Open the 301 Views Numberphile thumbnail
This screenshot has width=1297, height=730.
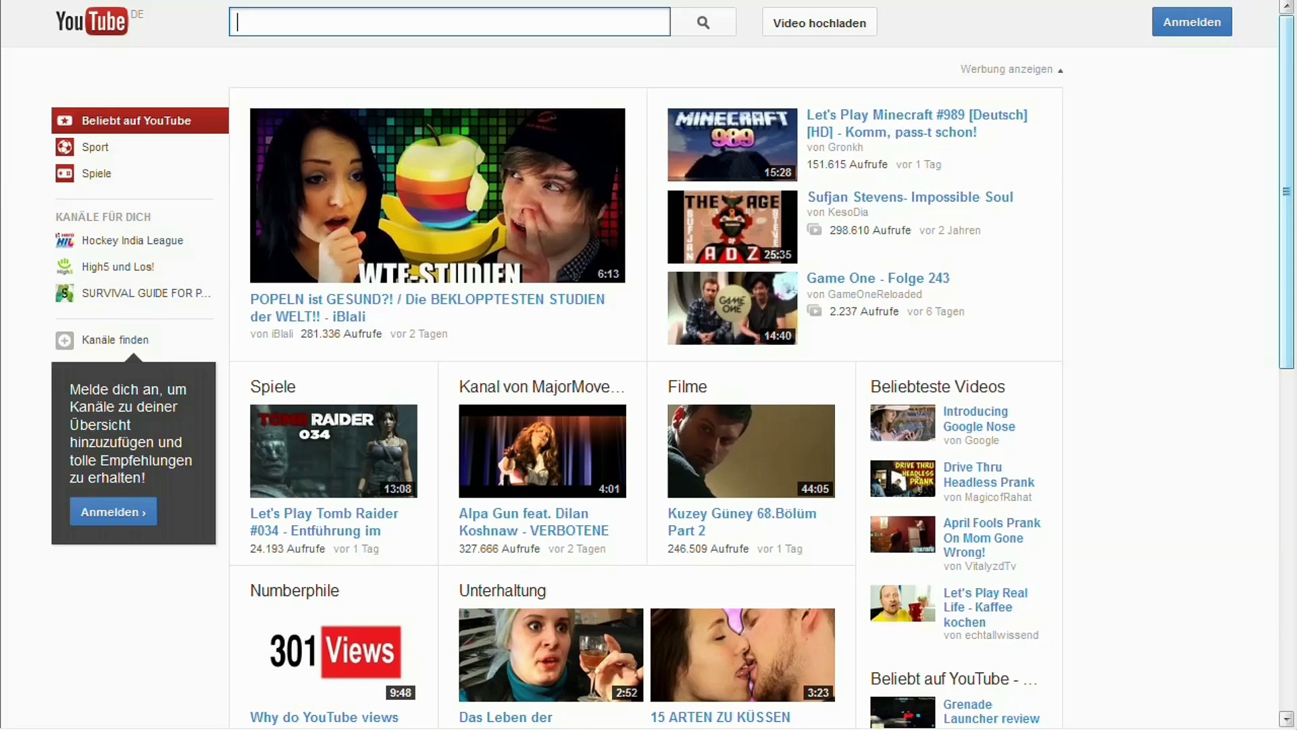coord(333,654)
